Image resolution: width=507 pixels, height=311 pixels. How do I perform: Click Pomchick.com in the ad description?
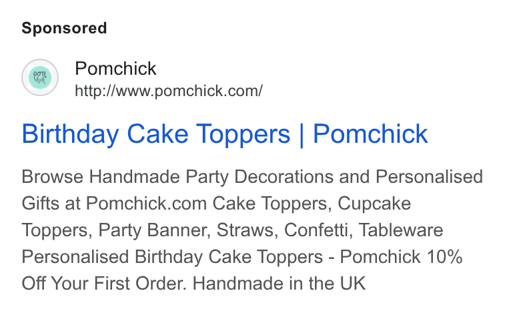pos(146,204)
